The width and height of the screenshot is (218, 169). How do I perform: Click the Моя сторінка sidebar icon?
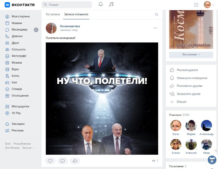tap(7, 17)
